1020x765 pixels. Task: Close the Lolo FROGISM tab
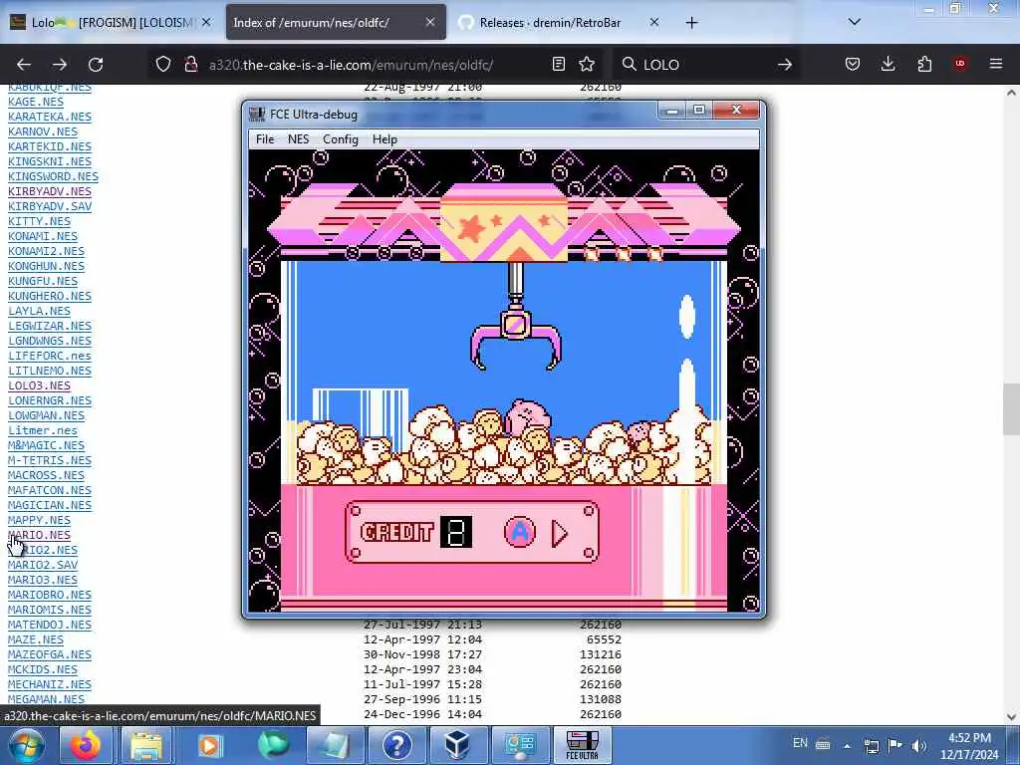click(206, 22)
